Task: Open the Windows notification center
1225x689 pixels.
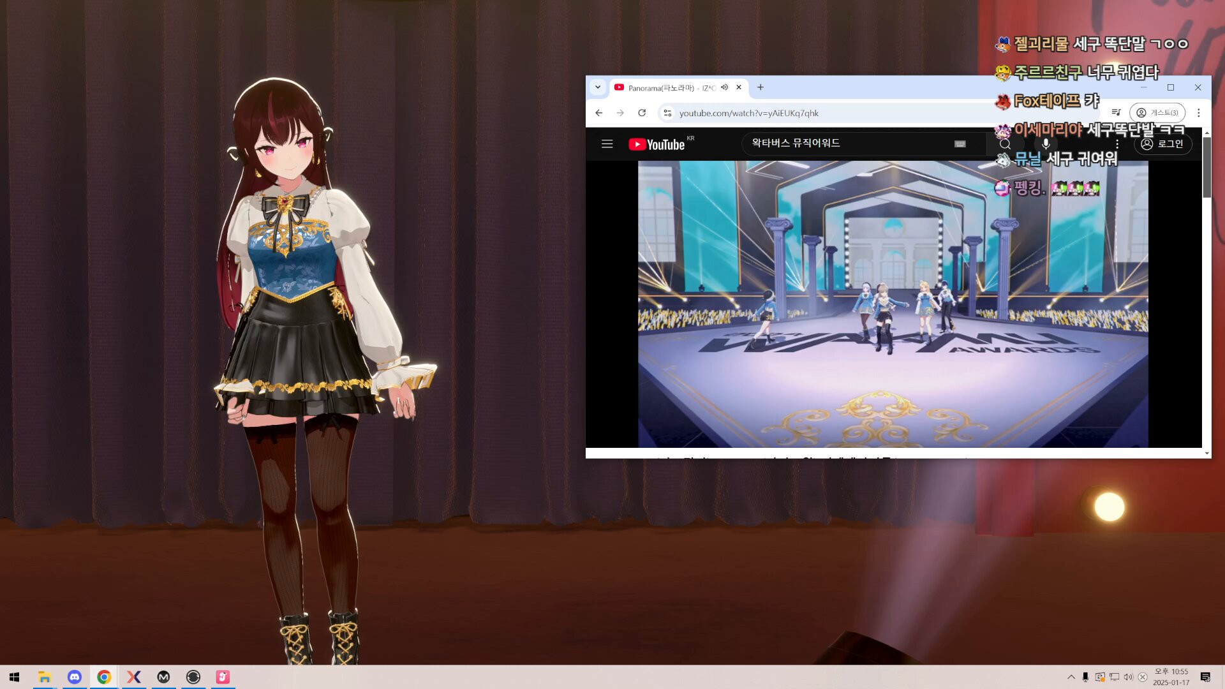Action: pyautogui.click(x=1205, y=677)
